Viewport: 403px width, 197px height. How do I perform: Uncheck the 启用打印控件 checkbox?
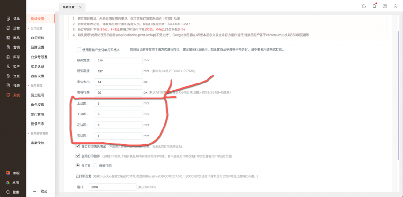[x=78, y=156]
